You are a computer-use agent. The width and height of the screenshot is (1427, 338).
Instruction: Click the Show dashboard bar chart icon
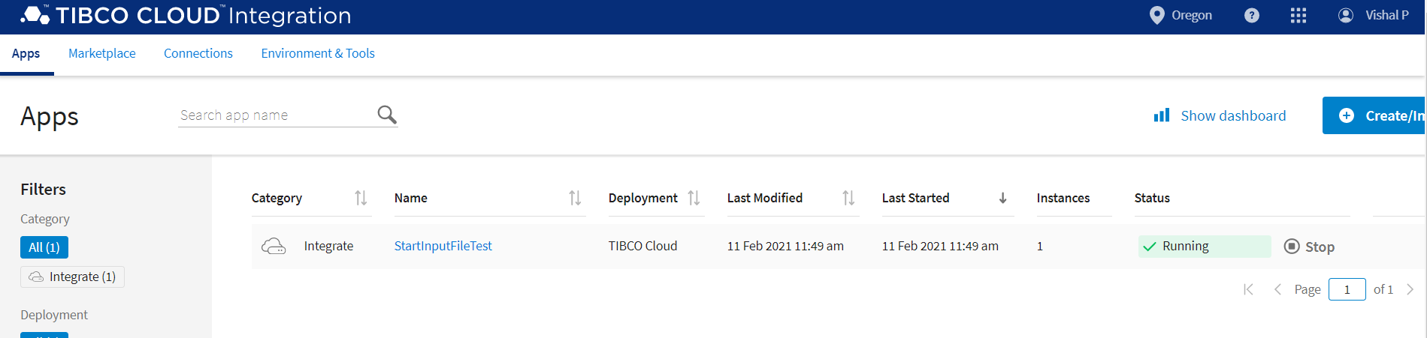(1162, 115)
